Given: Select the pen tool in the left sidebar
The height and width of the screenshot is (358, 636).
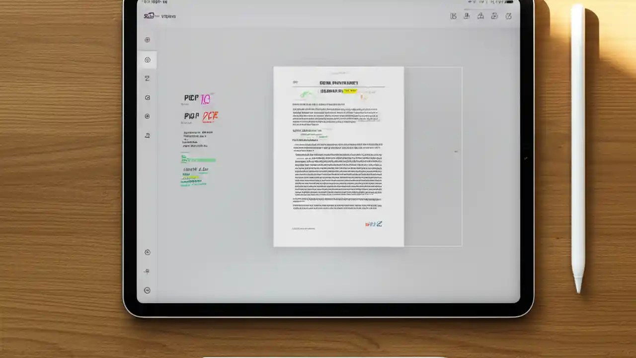Looking at the screenshot, I should (x=147, y=78).
